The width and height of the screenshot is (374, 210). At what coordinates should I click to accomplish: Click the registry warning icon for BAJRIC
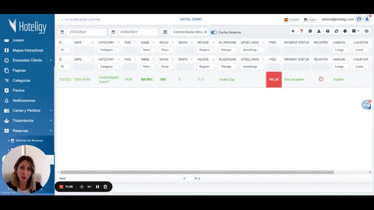pyautogui.click(x=321, y=79)
